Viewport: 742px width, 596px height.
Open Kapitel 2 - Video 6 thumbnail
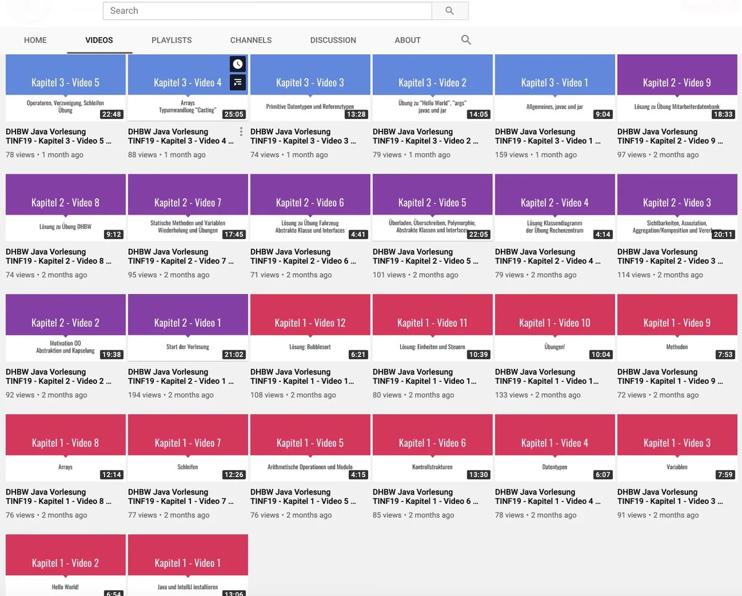[x=310, y=208]
